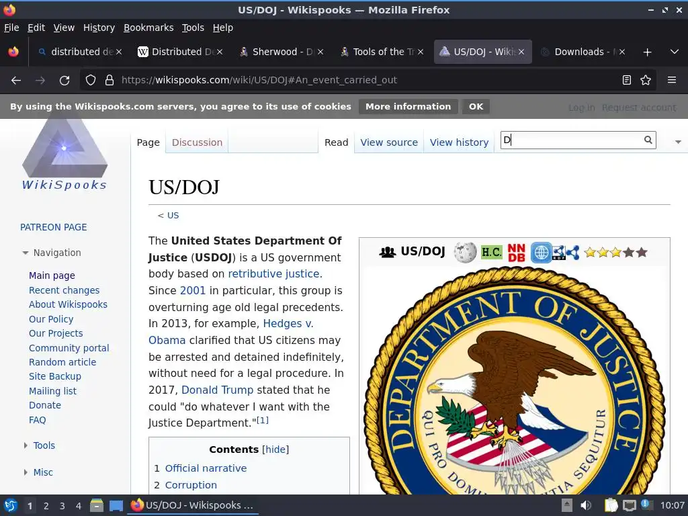
Task: Click the H.C. green icon in infobox
Action: [x=491, y=252]
